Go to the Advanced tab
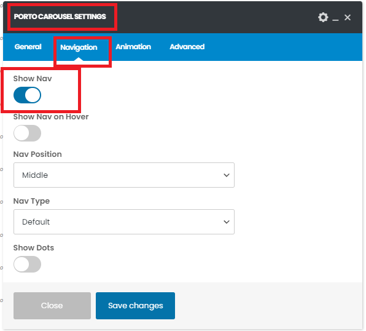Viewport: 366px width, 331px height. click(187, 47)
